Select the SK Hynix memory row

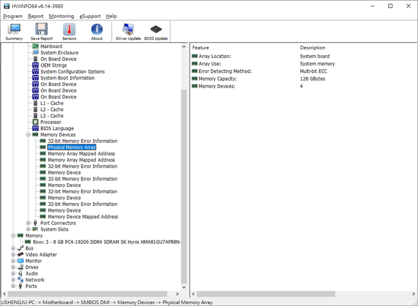(x=107, y=242)
